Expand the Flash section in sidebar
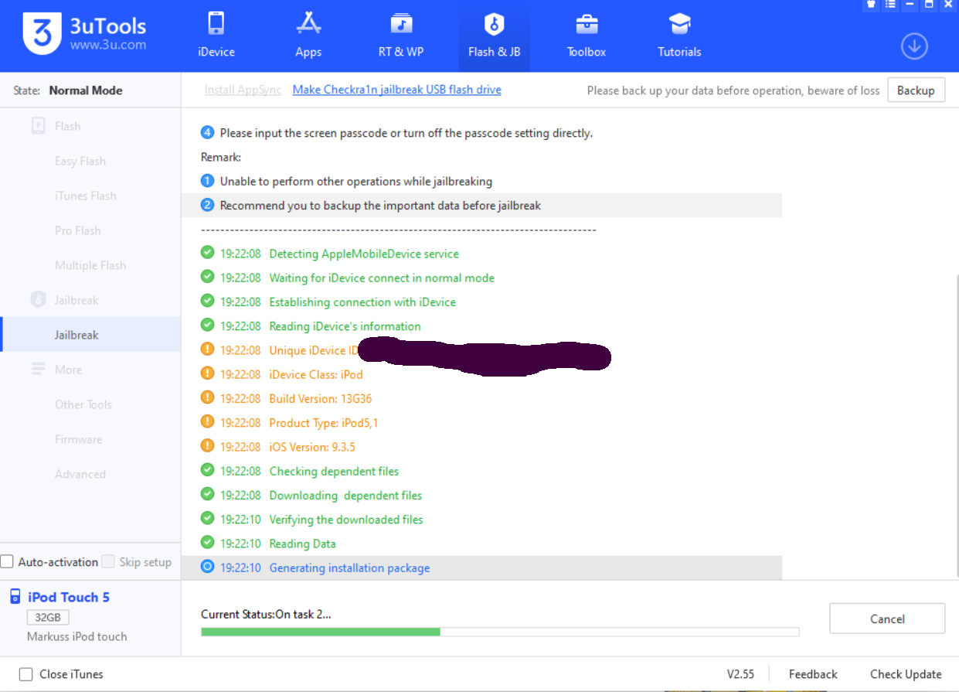This screenshot has height=692, width=959. click(67, 126)
